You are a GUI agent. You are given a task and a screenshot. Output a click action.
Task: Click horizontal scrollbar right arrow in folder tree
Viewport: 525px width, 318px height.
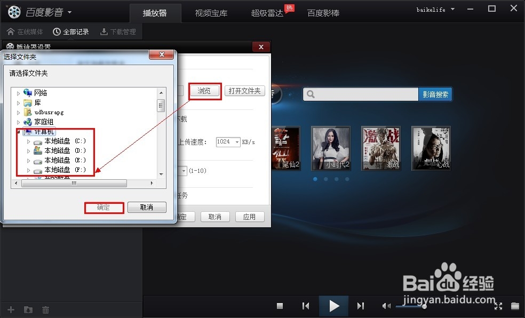point(152,183)
